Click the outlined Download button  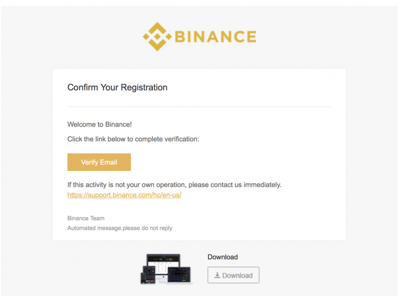click(x=233, y=275)
